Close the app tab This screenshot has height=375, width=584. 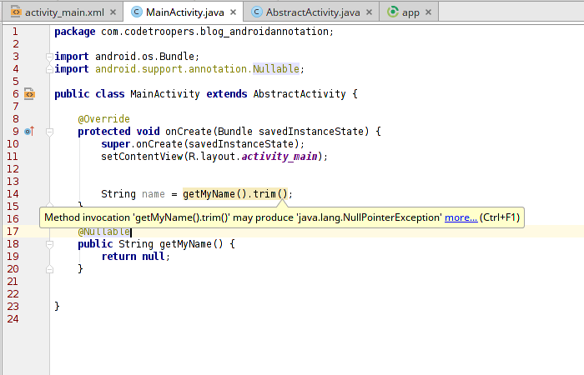pyautogui.click(x=428, y=12)
